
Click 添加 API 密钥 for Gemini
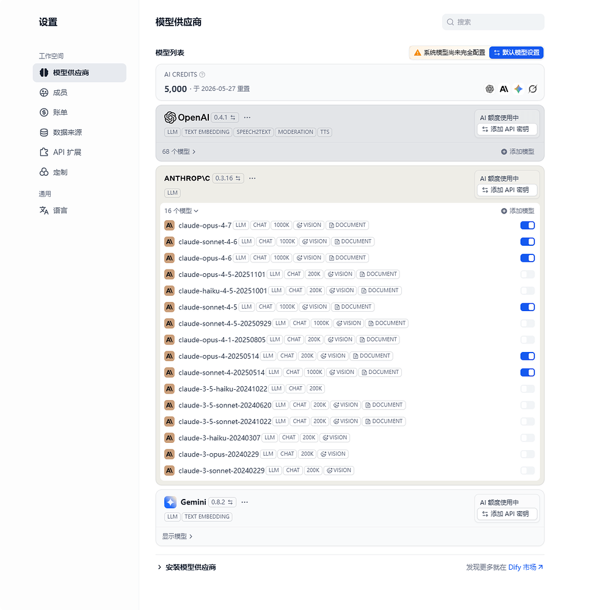(506, 514)
